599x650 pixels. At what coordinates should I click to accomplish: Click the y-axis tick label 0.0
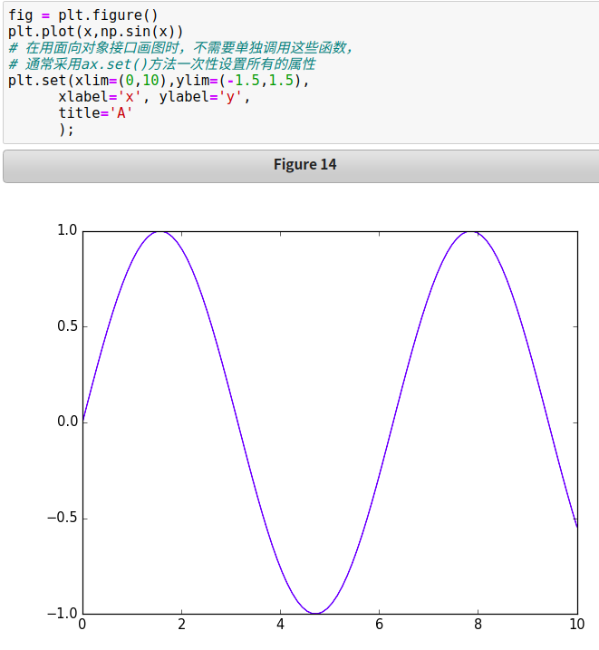point(67,422)
